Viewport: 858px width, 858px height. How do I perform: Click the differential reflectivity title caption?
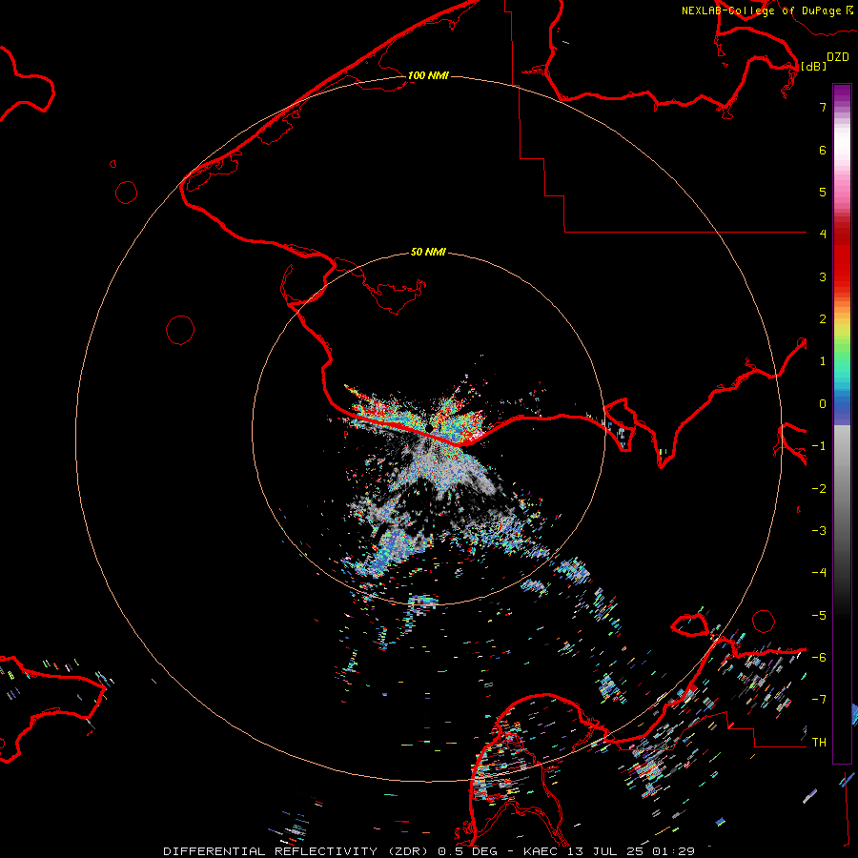pos(429,851)
